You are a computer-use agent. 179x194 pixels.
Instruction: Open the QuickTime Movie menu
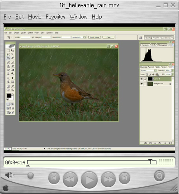(x=35, y=17)
